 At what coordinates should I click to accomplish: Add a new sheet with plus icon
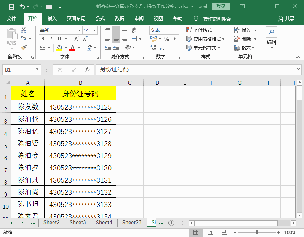(x=171, y=223)
